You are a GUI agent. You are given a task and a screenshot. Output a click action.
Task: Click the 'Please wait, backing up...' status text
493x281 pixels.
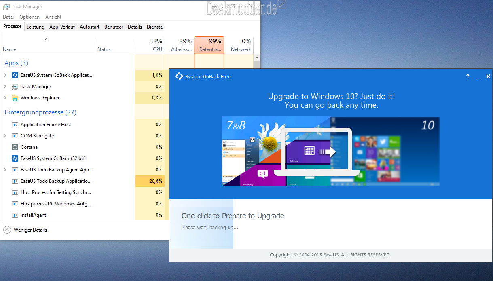(x=210, y=228)
